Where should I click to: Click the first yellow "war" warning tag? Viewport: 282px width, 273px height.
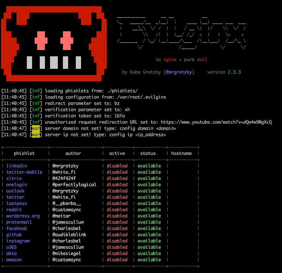36,129
